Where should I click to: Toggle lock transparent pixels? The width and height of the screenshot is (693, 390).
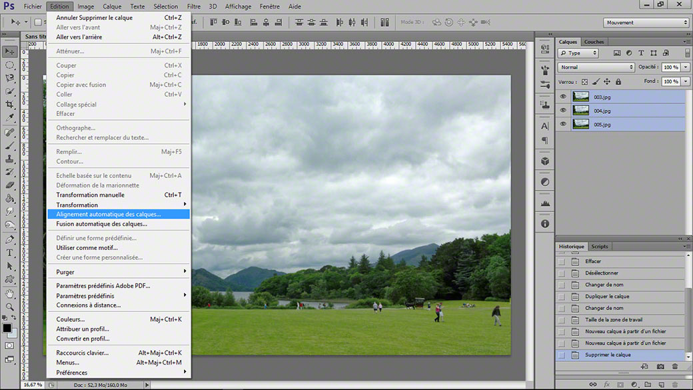pos(584,82)
